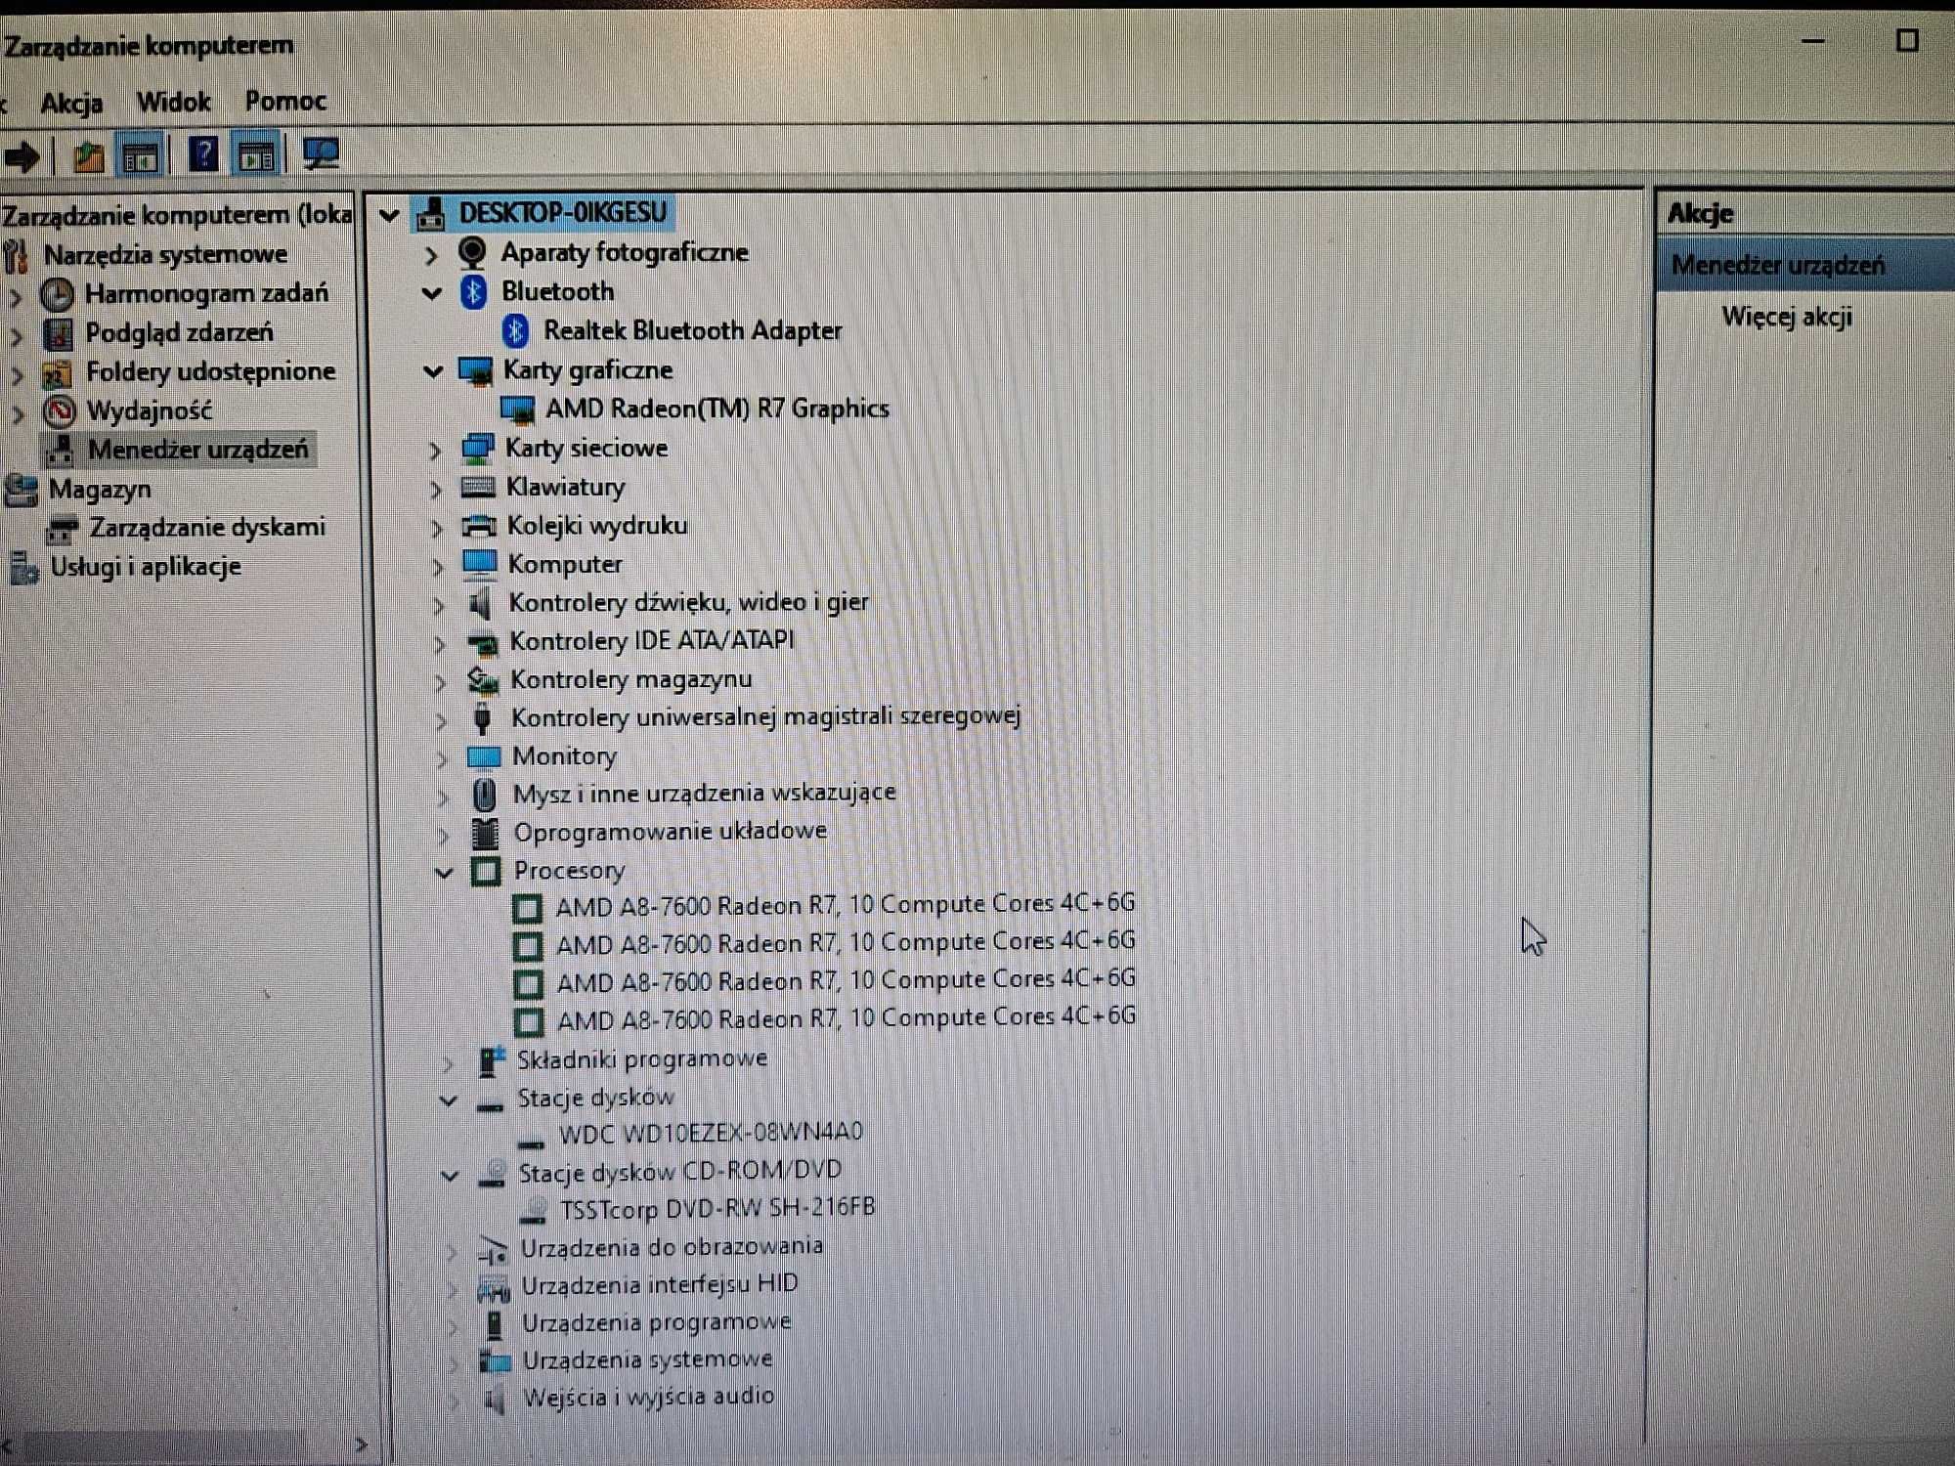Toggle the action pane toolbar icon
This screenshot has height=1466, width=1955.
(x=257, y=155)
